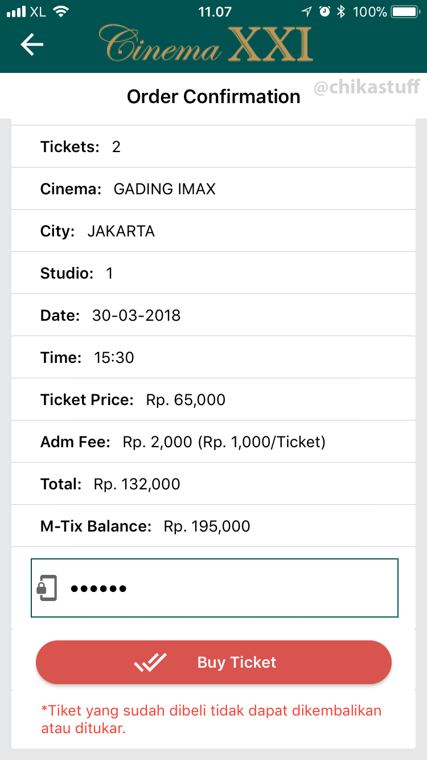Tap the red non-refundable ticket notice
The height and width of the screenshot is (760, 427).
[x=211, y=719]
